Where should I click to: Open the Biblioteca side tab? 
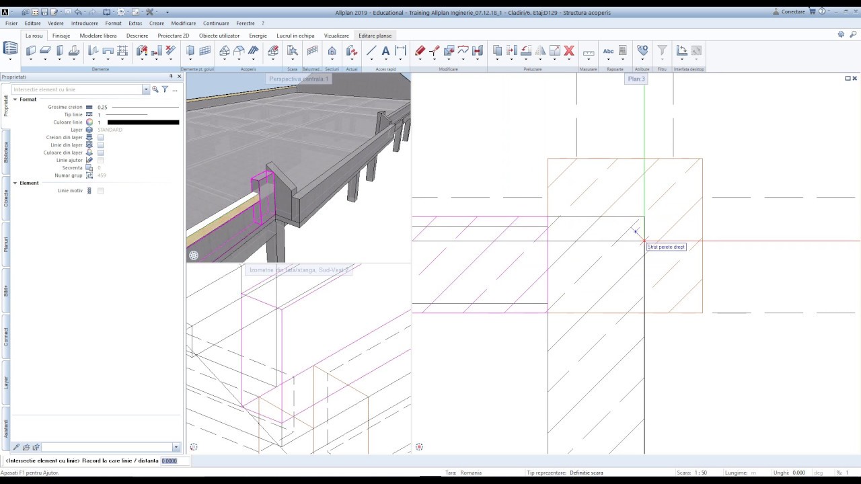[x=6, y=152]
